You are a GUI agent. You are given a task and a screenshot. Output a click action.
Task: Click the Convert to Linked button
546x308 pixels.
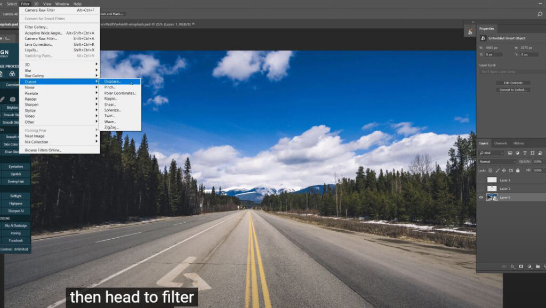pos(513,90)
